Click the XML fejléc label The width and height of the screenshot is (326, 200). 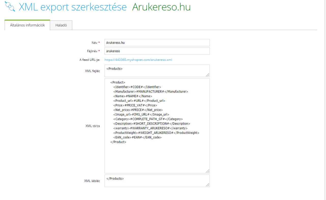point(93,71)
